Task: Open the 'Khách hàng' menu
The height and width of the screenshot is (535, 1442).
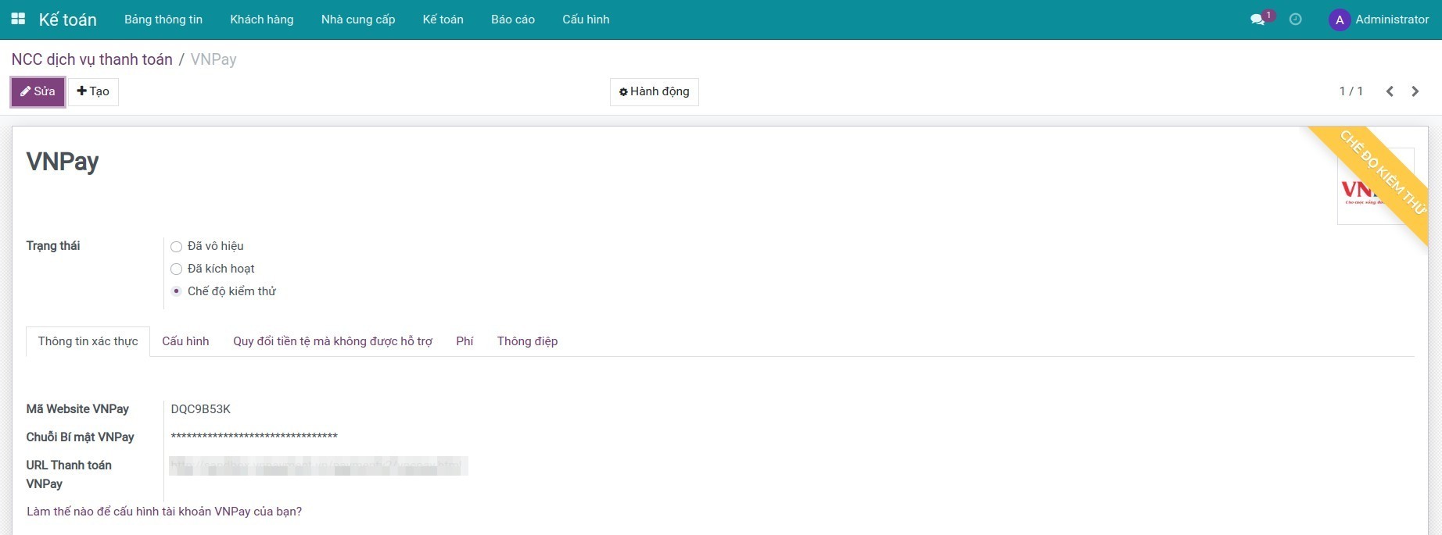Action: pyautogui.click(x=261, y=20)
